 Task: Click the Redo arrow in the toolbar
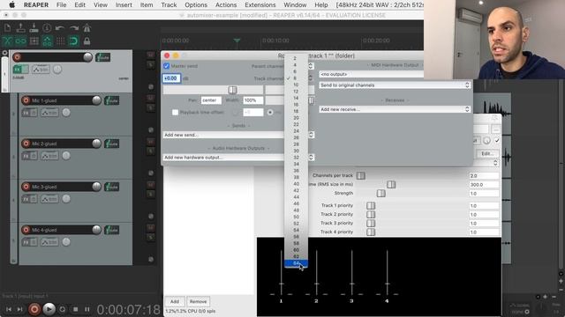point(73,27)
